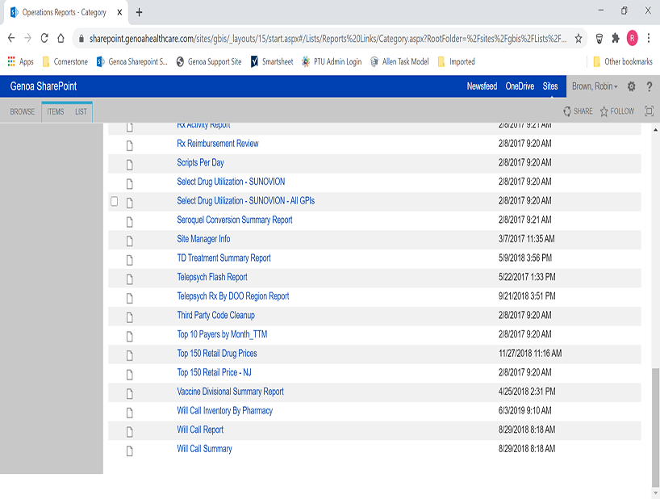Open the SharePoint settings gear icon
Screen dimensions: 660x499
(631, 86)
